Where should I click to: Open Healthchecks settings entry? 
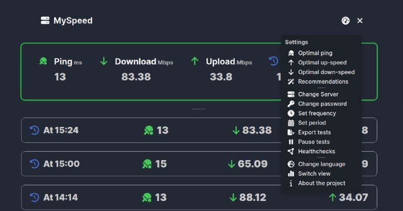(316, 152)
